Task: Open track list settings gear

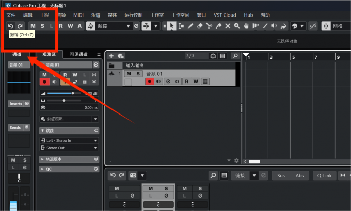Action: pos(236,160)
